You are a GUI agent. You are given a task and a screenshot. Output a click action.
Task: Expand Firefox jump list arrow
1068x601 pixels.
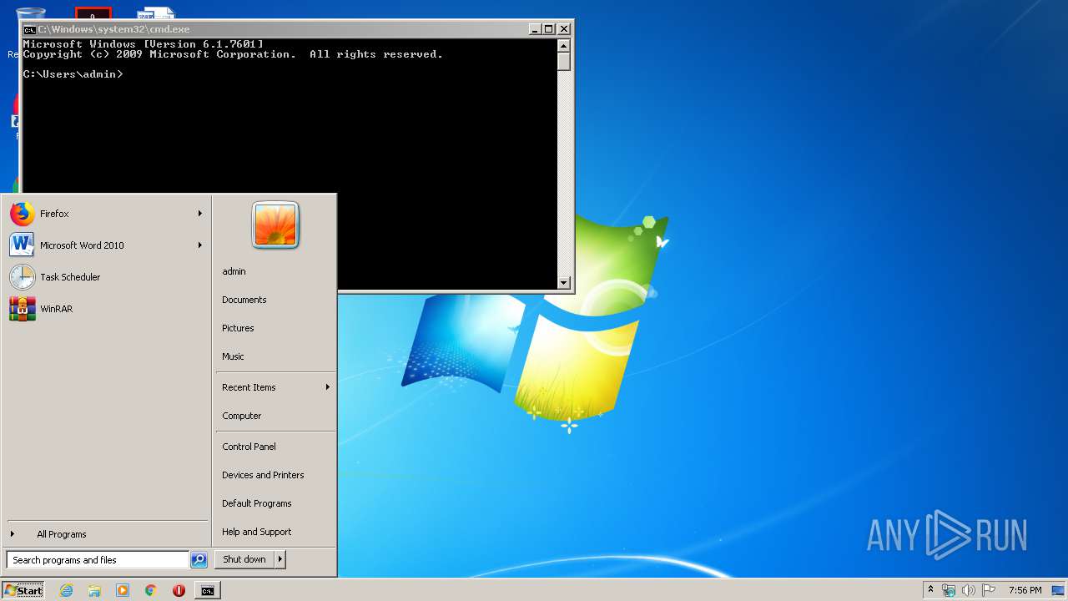coord(200,214)
